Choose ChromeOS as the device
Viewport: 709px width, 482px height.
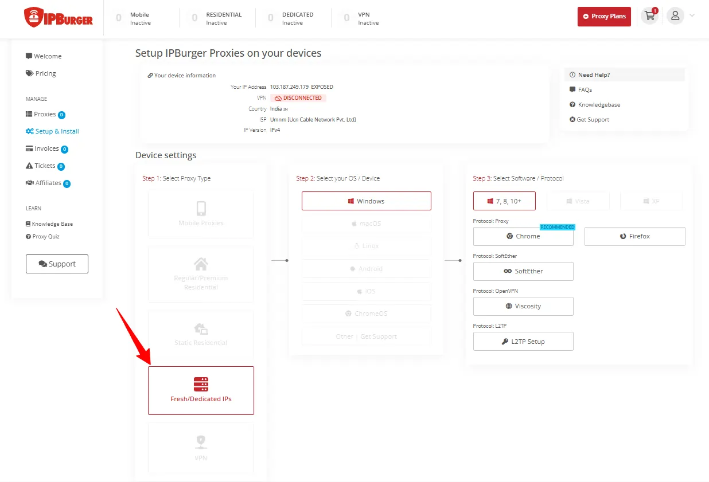(367, 314)
